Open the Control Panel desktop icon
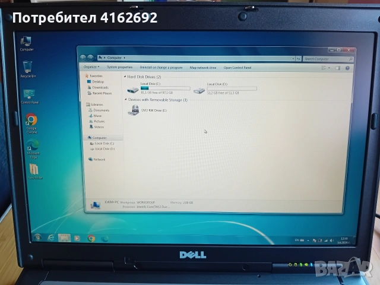 [x=30, y=97]
